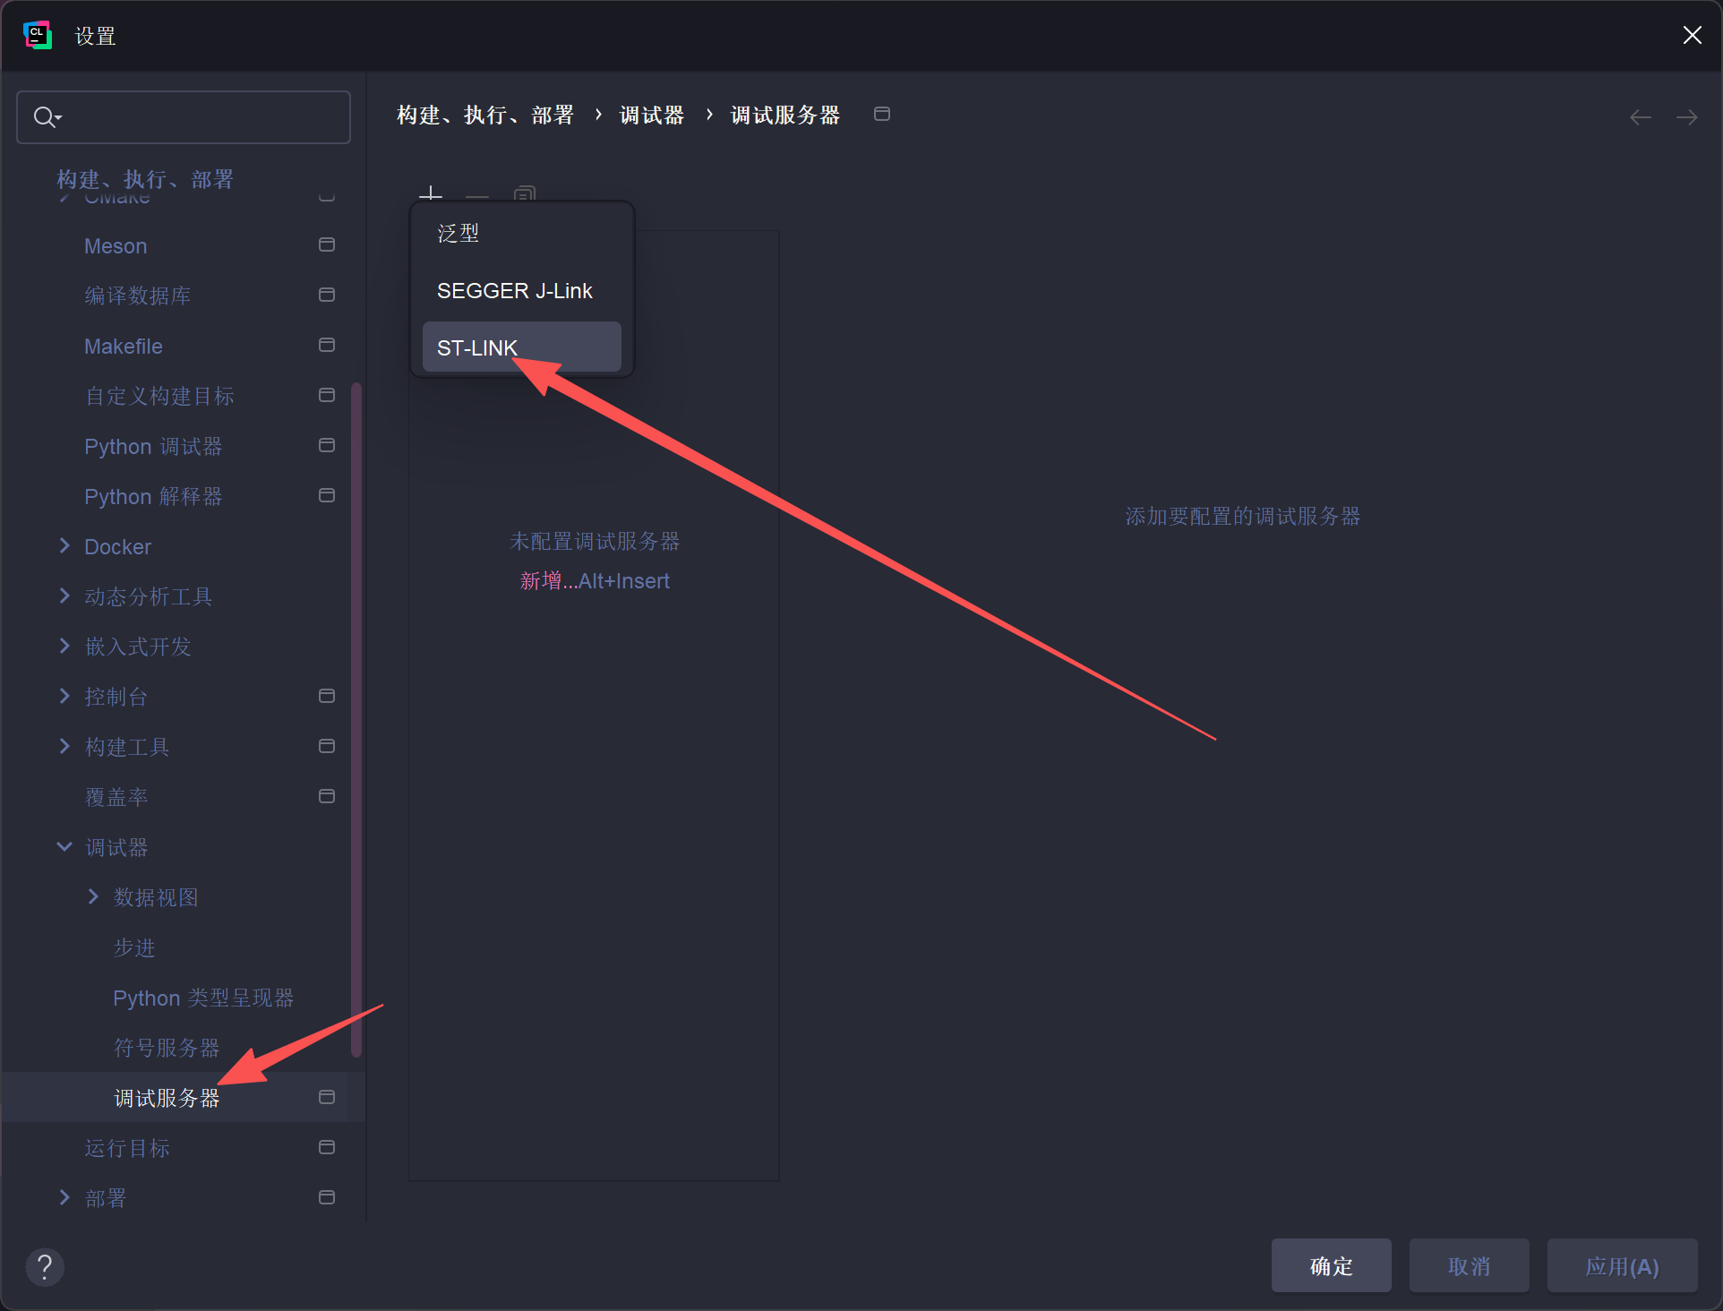The image size is (1723, 1311).
Task: Click the CLion app icon in title bar
Action: click(x=37, y=36)
